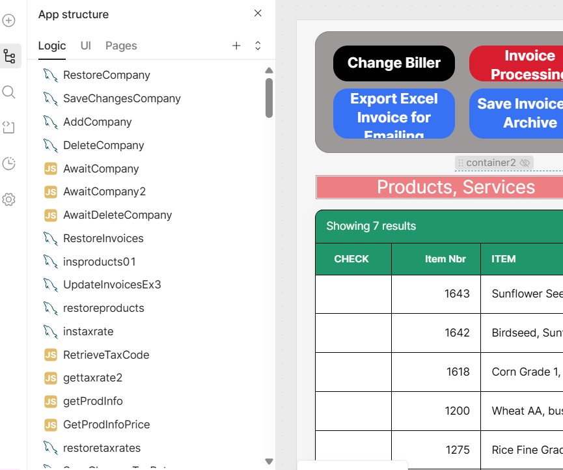Expand or collapse all logic items
The image size is (563, 470).
258,46
